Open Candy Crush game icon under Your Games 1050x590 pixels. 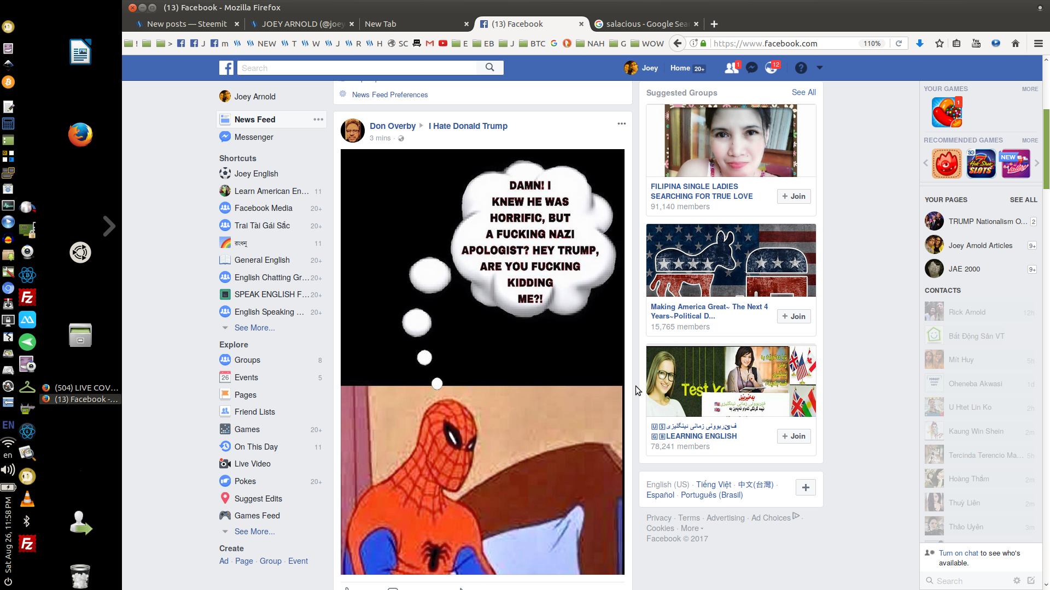tap(947, 113)
